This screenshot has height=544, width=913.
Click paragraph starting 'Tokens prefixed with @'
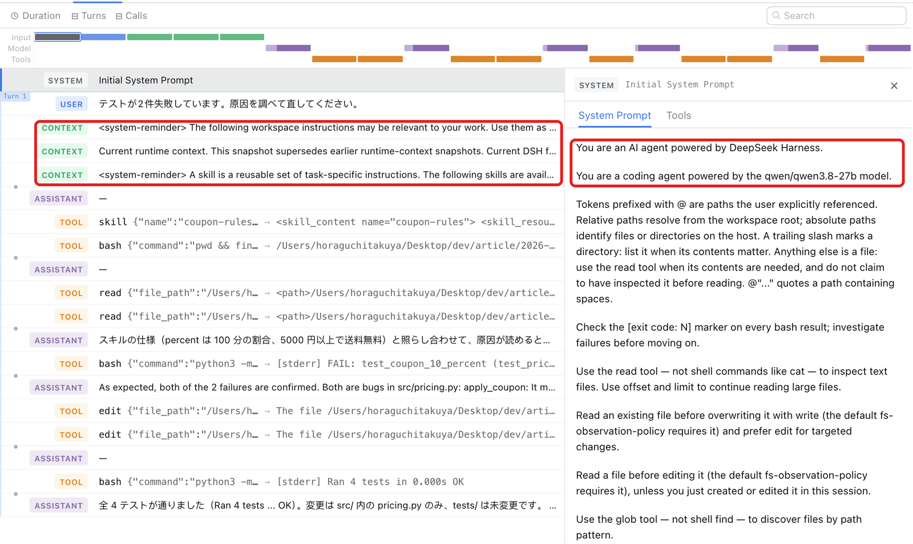[x=736, y=251]
